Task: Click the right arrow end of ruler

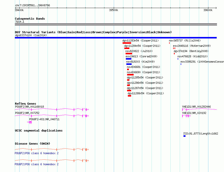Action: tap(216, 8)
